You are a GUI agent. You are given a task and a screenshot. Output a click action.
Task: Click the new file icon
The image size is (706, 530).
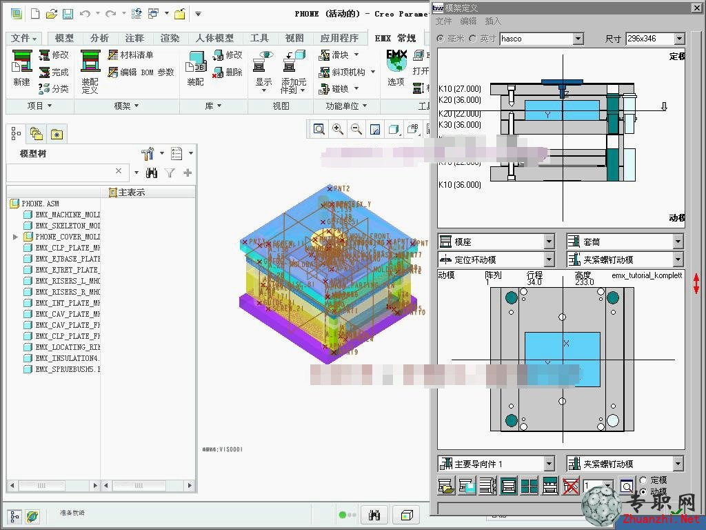[x=35, y=14]
